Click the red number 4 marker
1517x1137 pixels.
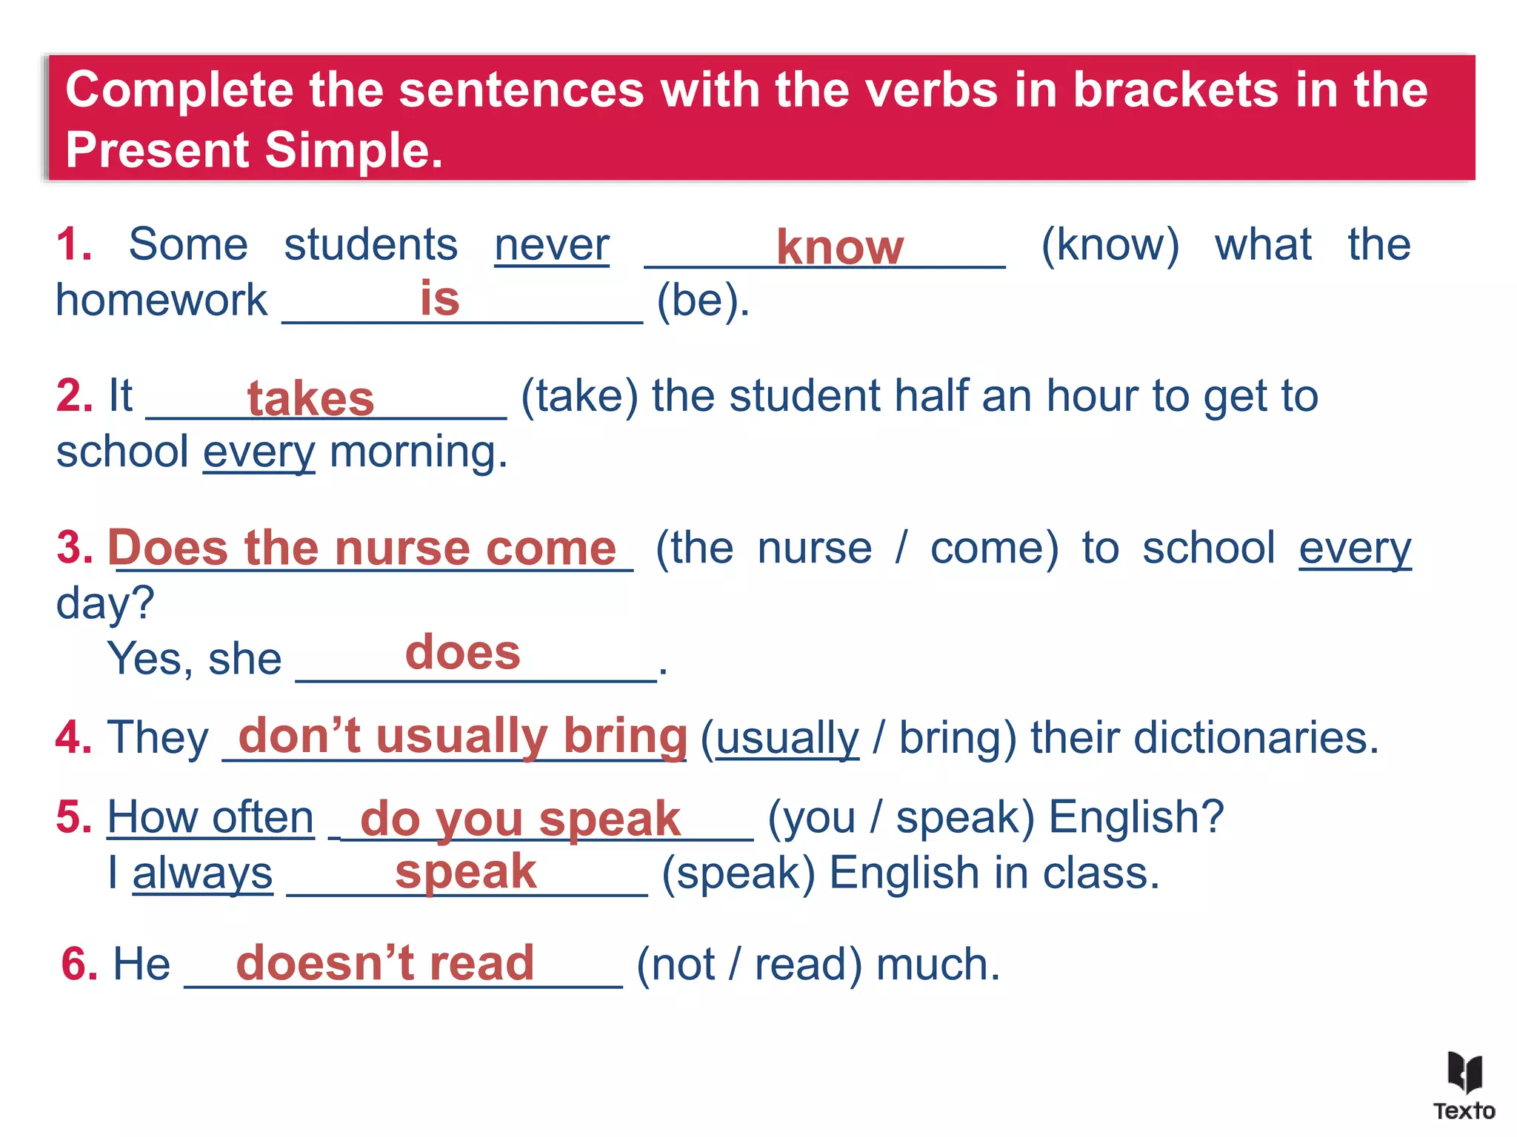coord(74,737)
